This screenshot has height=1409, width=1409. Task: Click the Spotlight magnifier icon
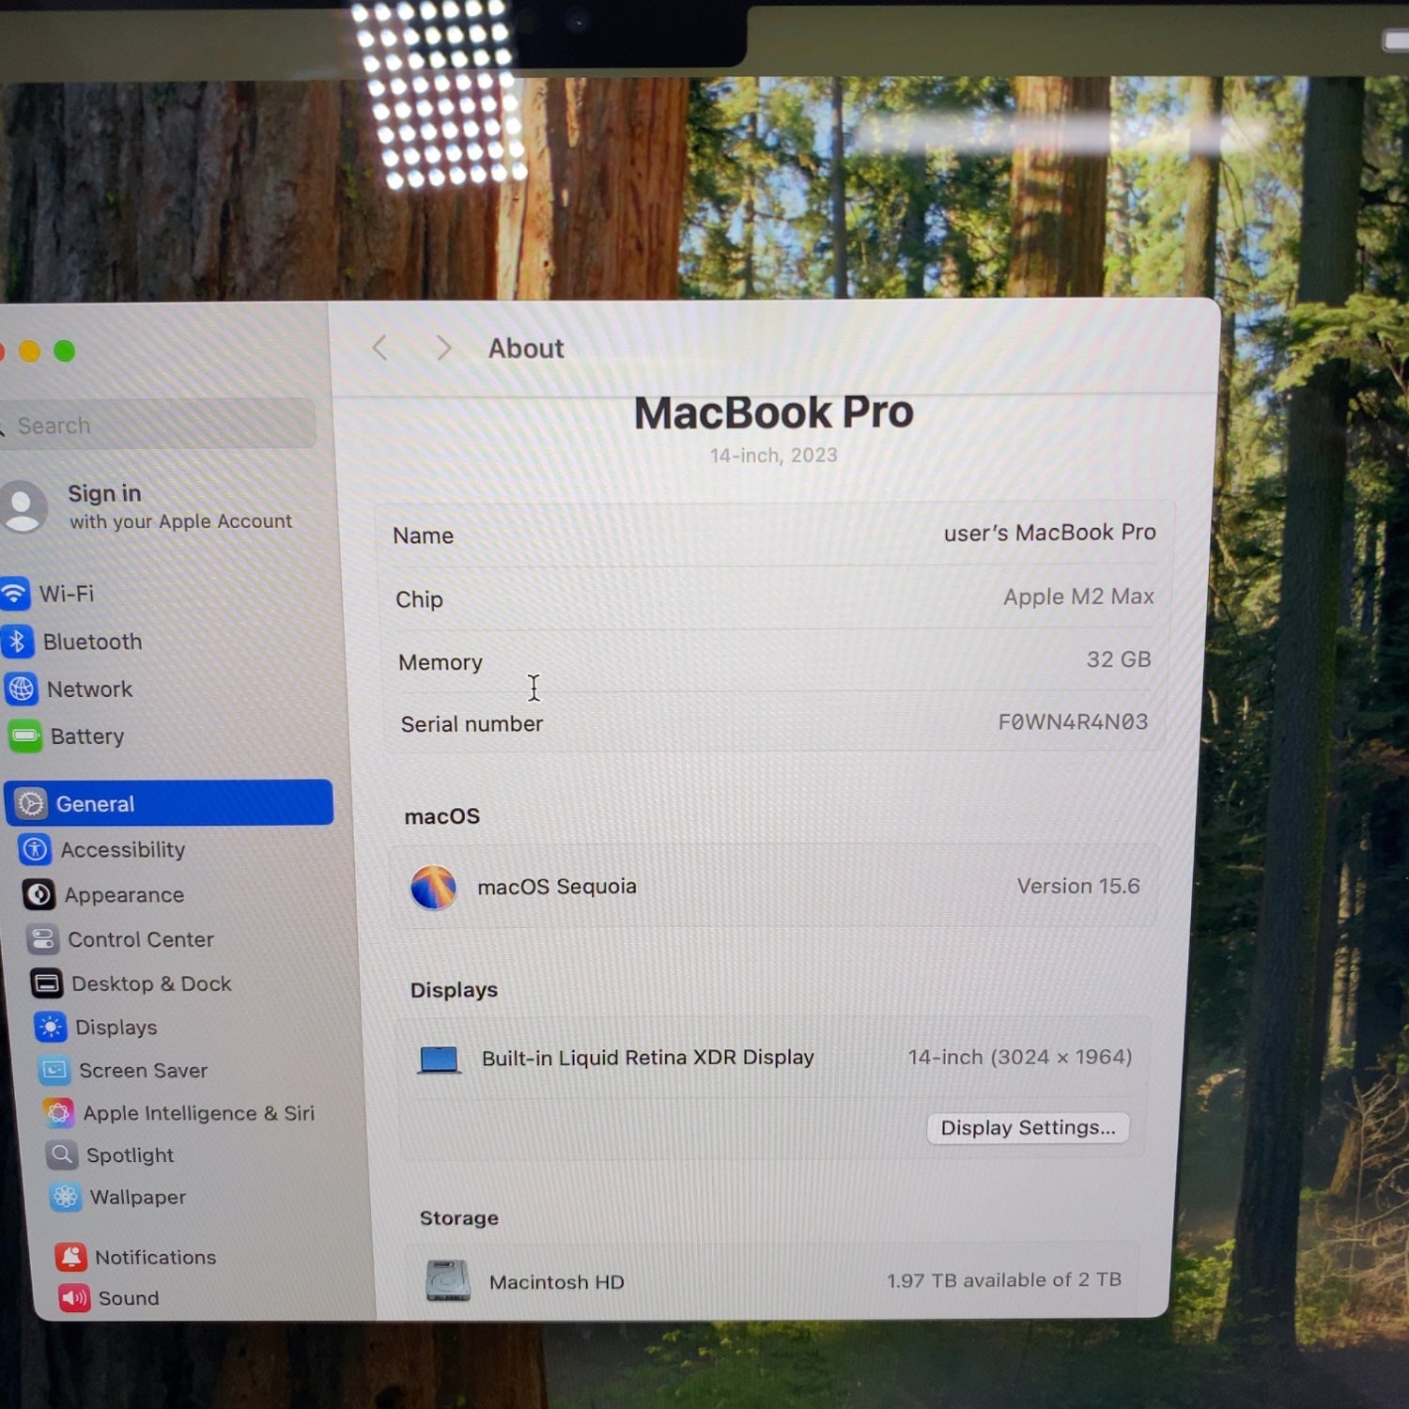62,1155
